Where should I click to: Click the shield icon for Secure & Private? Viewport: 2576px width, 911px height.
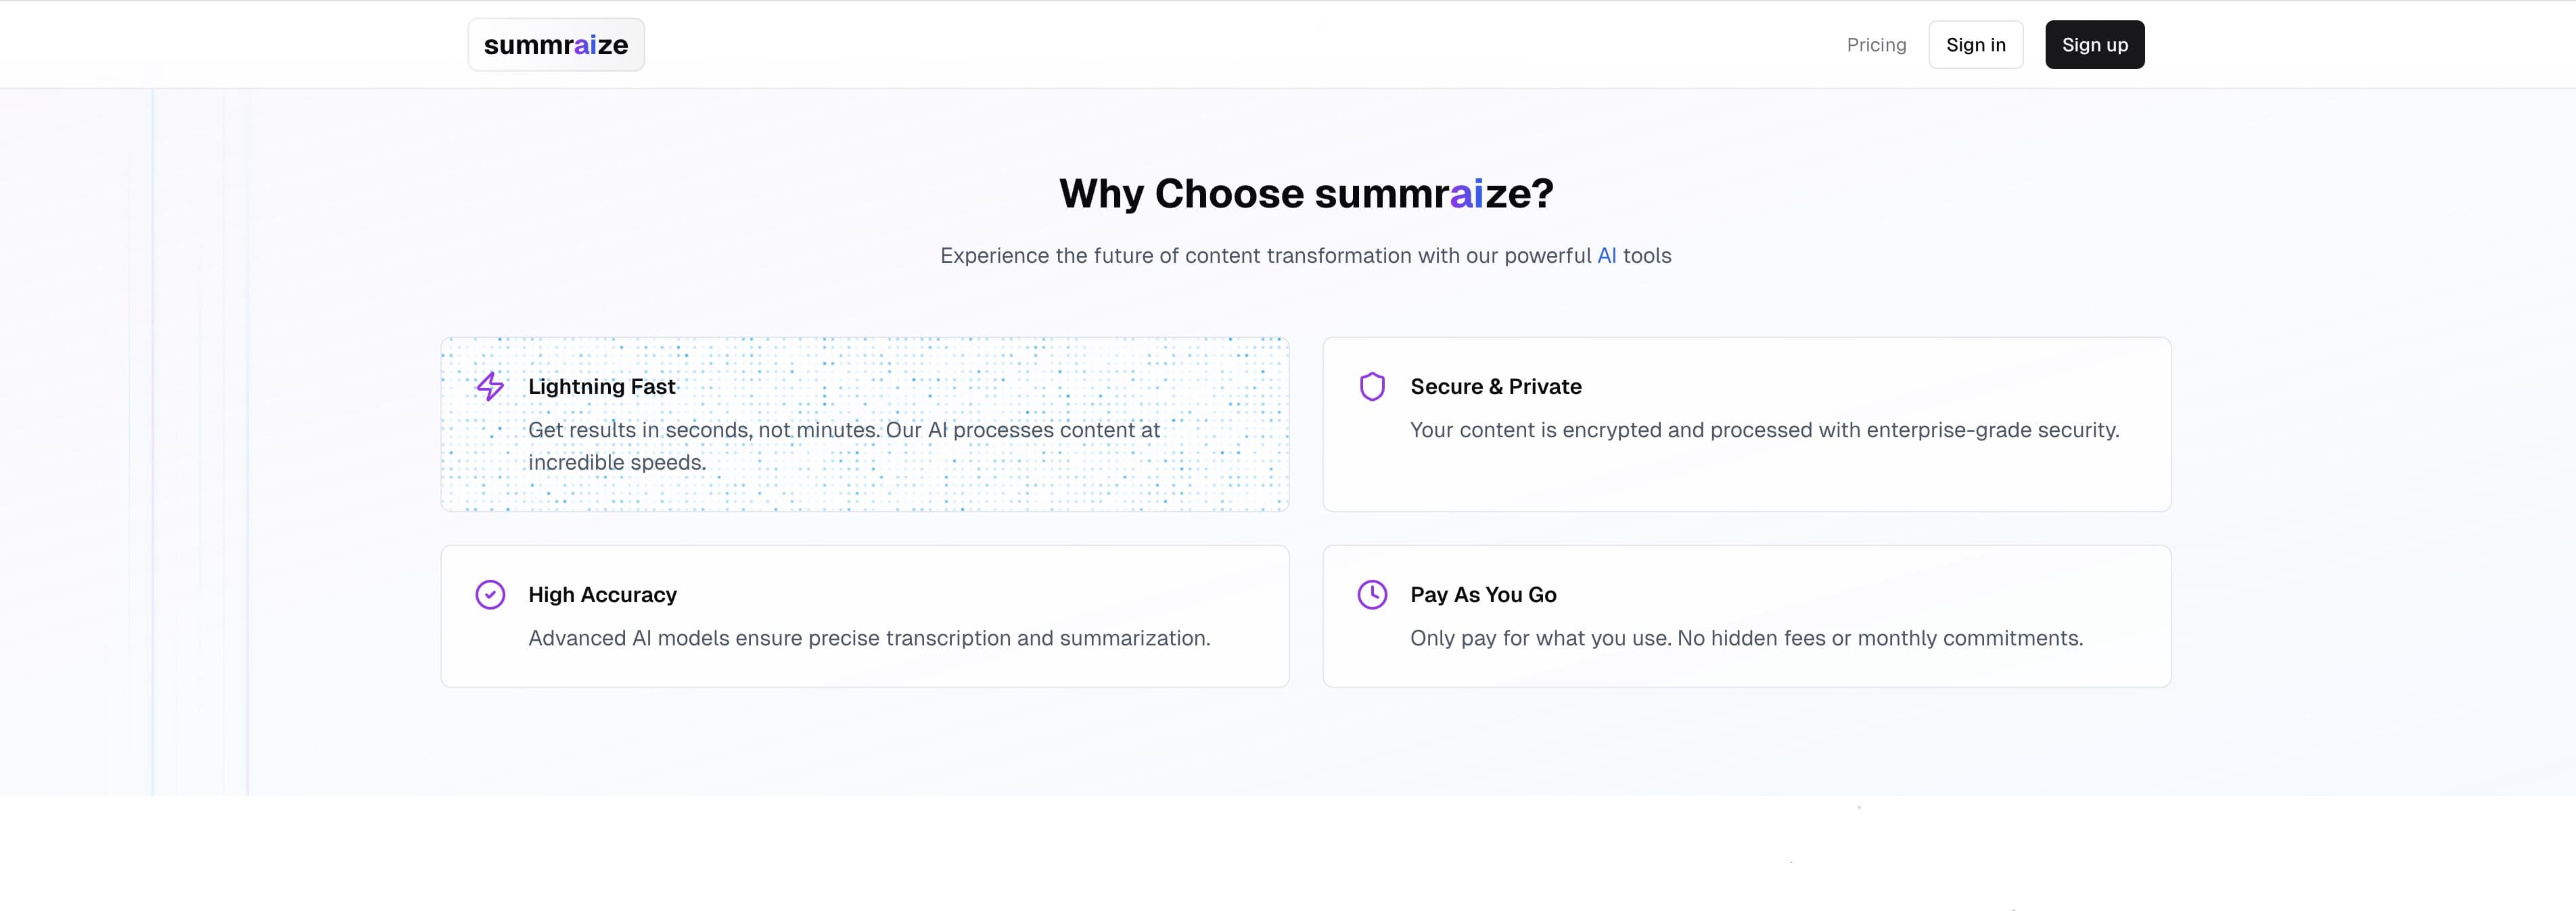(1372, 387)
